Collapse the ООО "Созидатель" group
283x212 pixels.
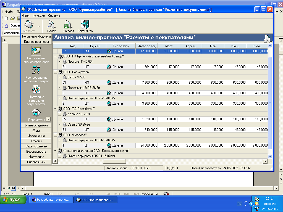[x=55, y=72]
